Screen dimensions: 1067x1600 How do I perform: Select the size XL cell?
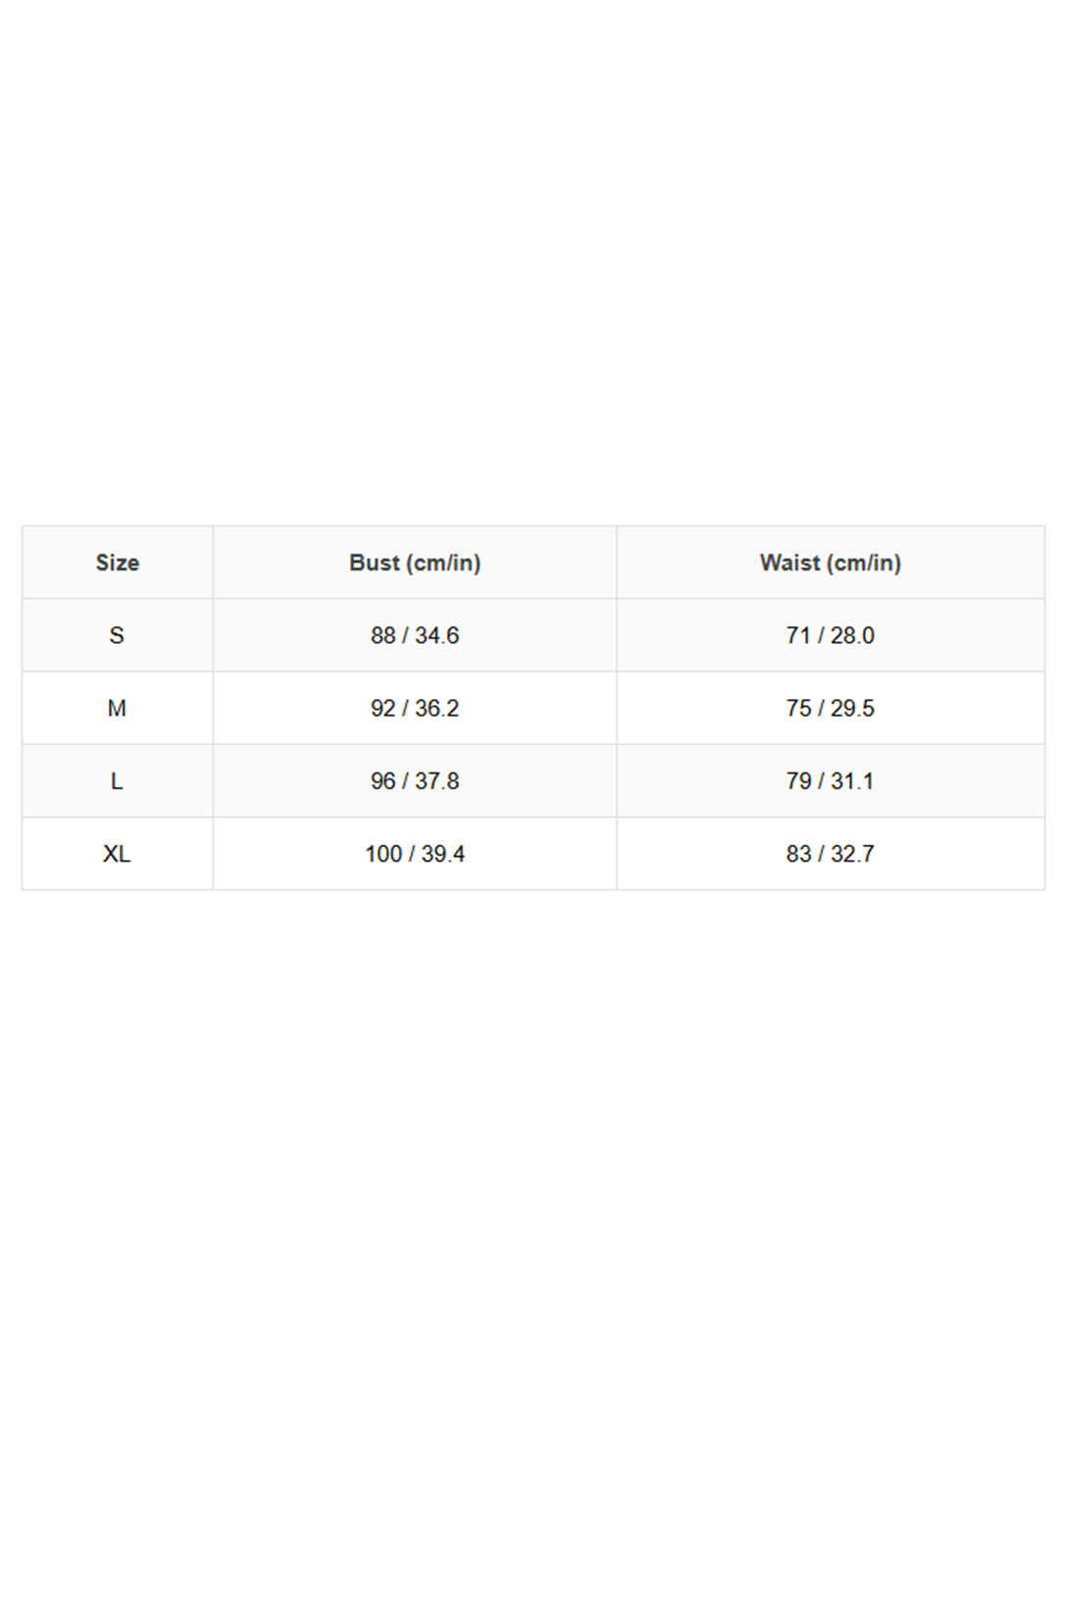coord(117,854)
